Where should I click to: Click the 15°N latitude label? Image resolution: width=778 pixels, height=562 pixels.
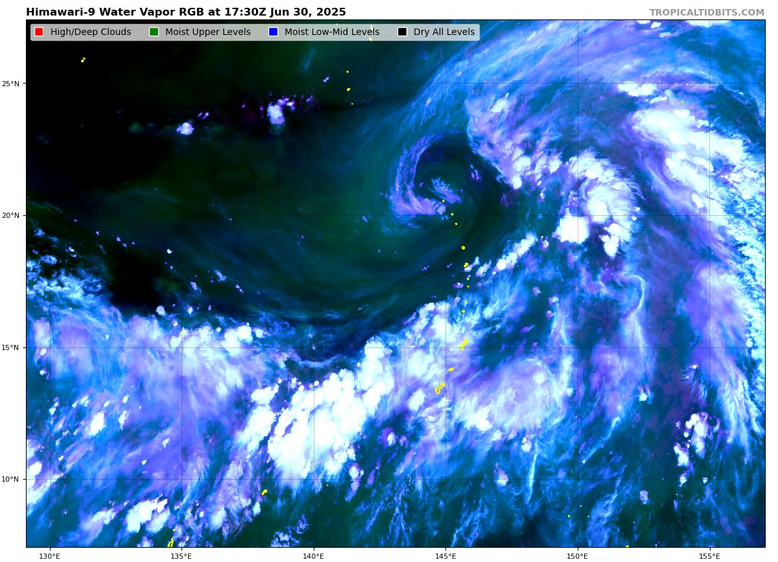point(11,347)
